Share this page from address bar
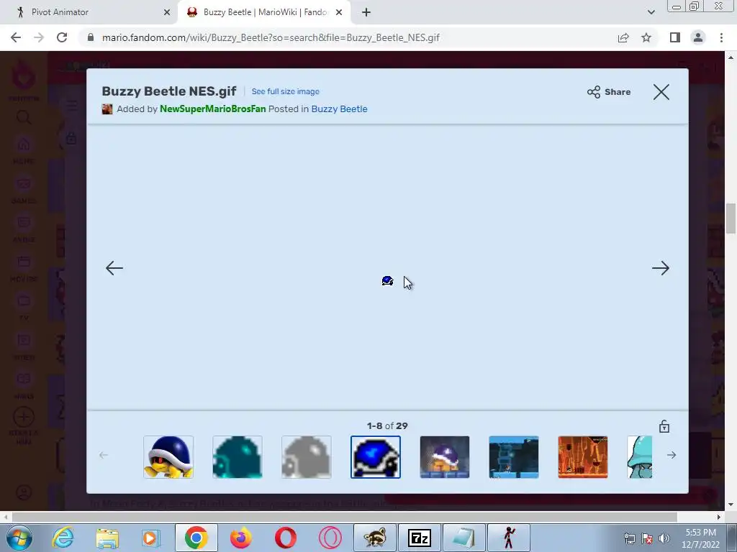Viewport: 737px width, 552px height. 623,37
